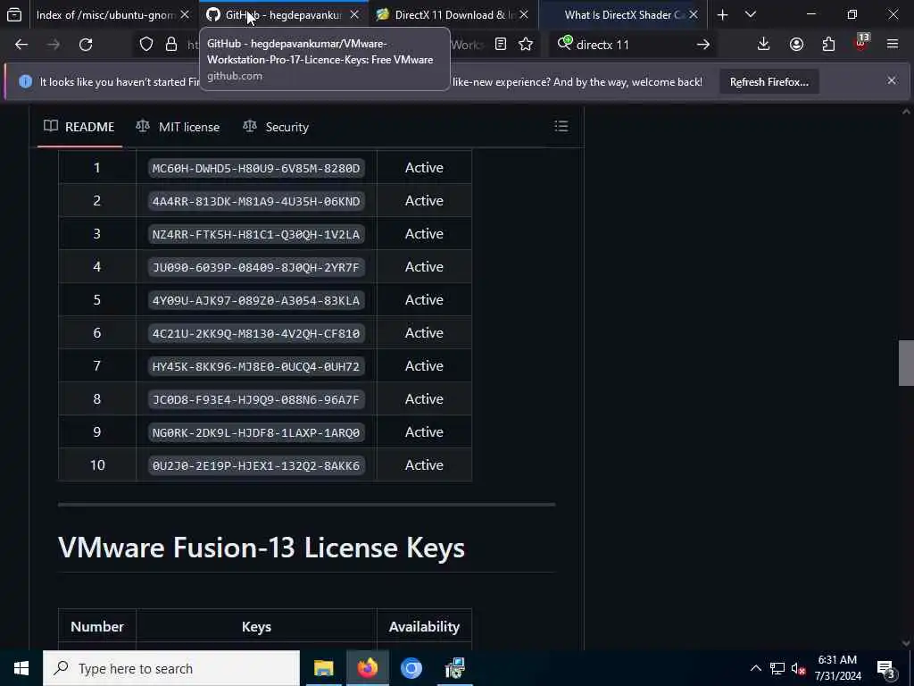This screenshot has height=686, width=914.
Task: Bookmark this page with the star icon
Action: coord(526,45)
